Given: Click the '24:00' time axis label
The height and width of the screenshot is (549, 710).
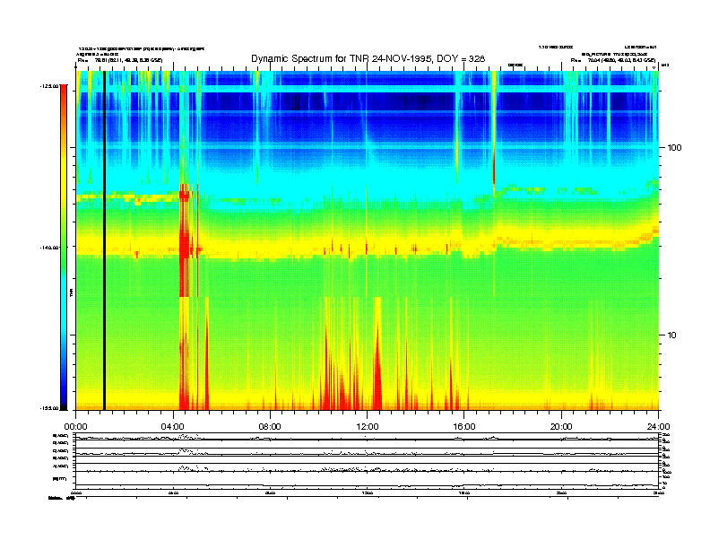Looking at the screenshot, I should coord(658,427).
